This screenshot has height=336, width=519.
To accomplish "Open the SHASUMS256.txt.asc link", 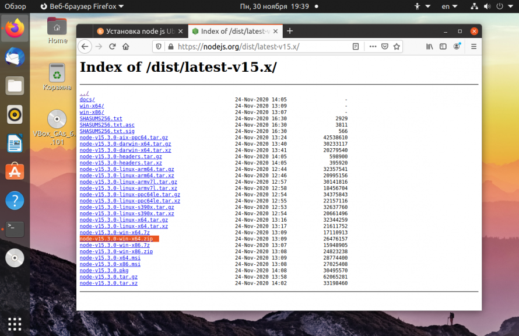I will (107, 125).
